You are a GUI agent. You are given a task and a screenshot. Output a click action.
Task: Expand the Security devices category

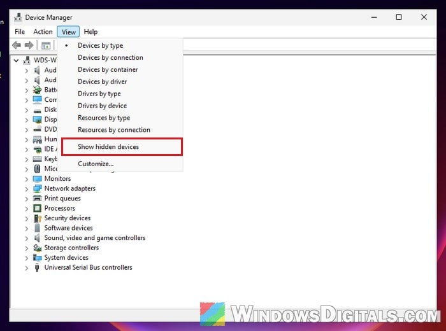click(27, 218)
